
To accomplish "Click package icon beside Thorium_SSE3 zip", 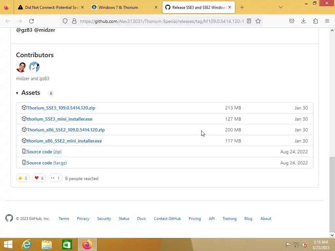I will click(x=24, y=108).
